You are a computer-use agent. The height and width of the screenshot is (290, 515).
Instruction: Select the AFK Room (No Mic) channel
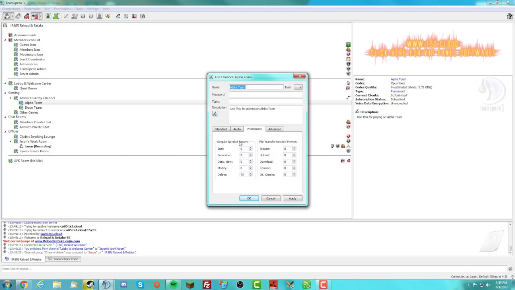click(x=28, y=161)
